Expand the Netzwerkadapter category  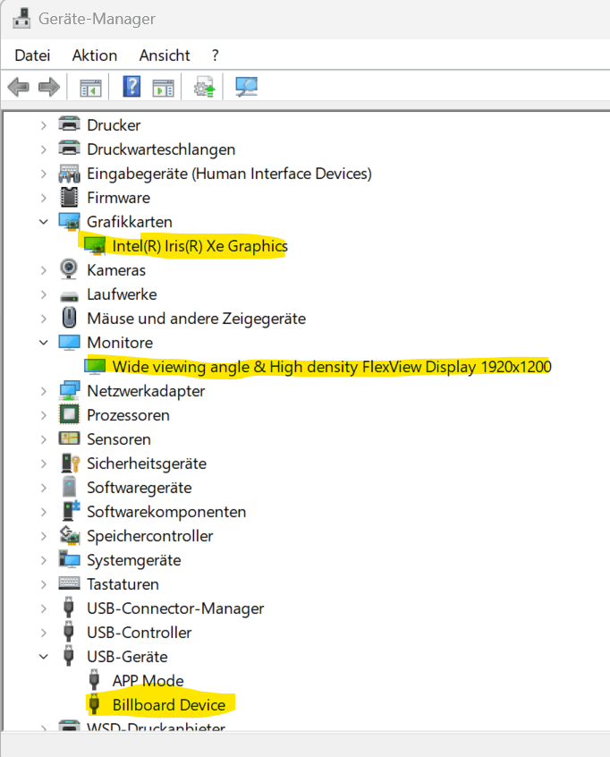point(44,391)
